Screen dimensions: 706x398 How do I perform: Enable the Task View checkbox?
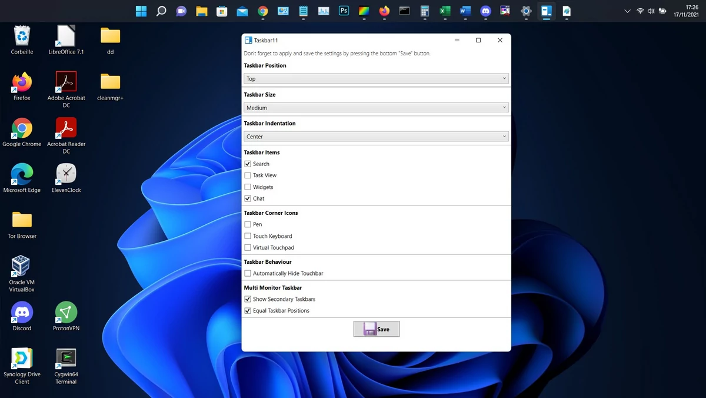(248, 175)
